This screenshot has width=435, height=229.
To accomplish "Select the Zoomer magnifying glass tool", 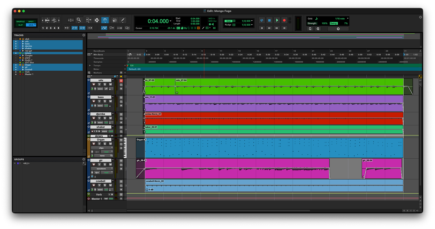I will point(79,20).
